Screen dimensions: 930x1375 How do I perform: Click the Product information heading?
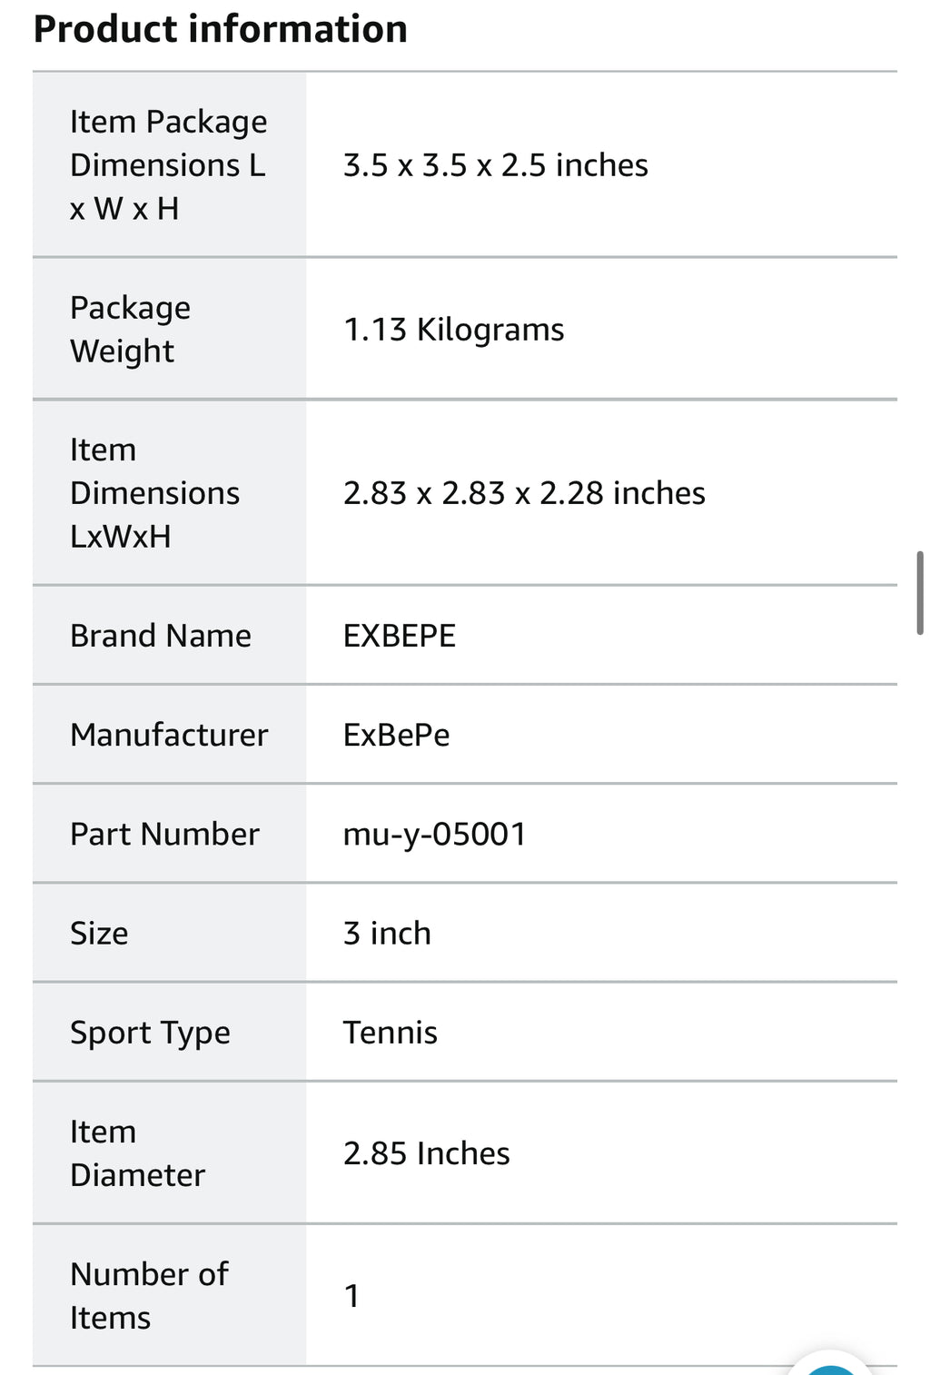click(221, 29)
